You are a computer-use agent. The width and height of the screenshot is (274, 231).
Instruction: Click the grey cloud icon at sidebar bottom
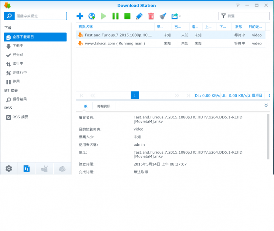62,169
